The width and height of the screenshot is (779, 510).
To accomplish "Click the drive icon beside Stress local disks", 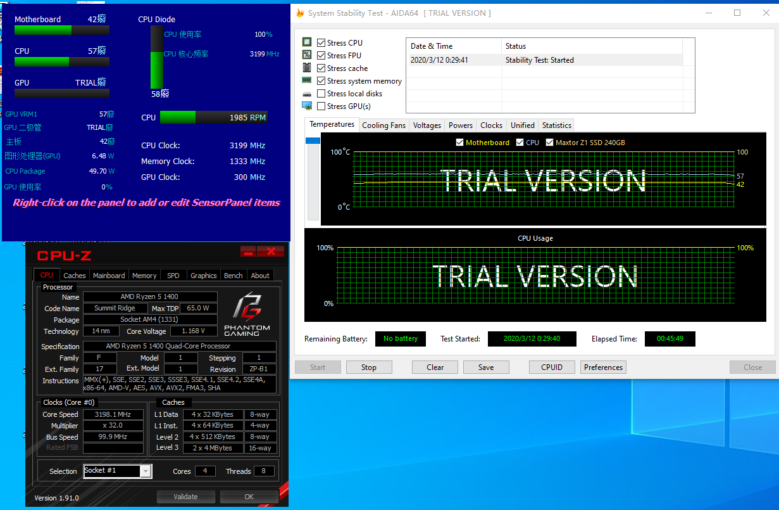I will click(307, 94).
